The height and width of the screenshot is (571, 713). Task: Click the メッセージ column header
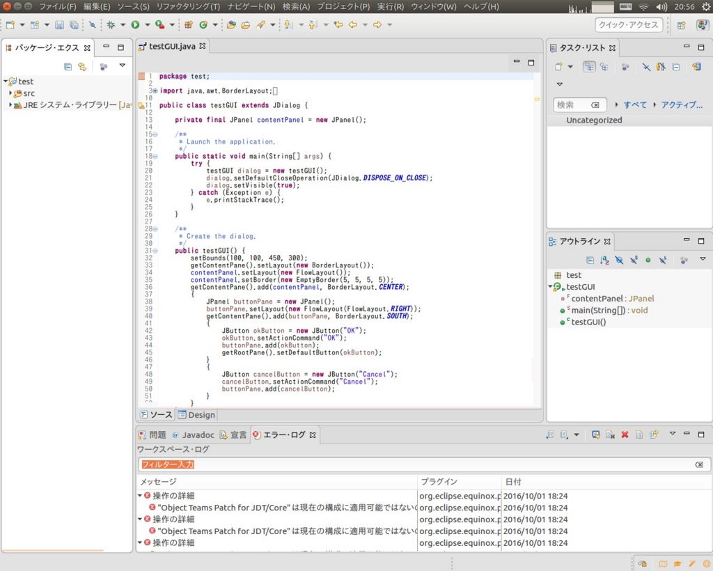coord(277,481)
